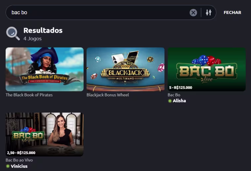
Task: Click into the 'bac bo' search field
Action: pyautogui.click(x=99, y=13)
